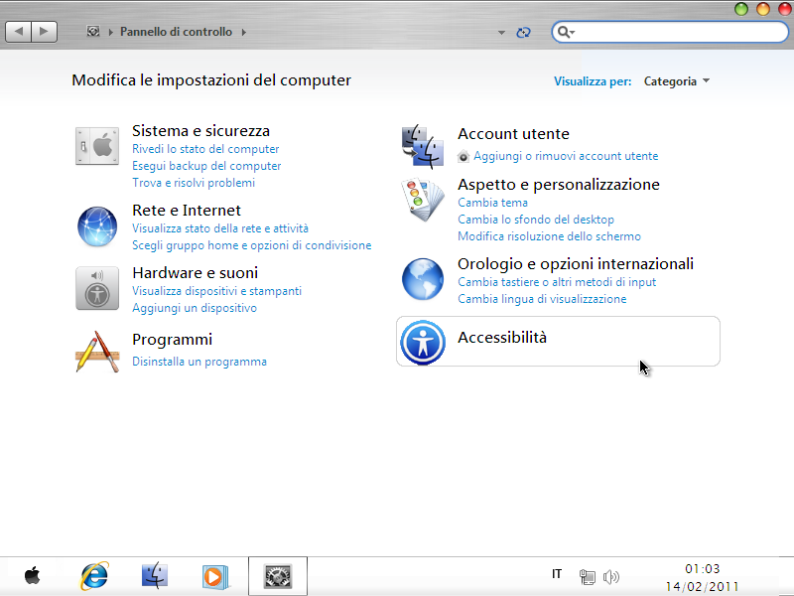794x596 pixels.
Task: Open Scegli gruppo home e opzioni di condivisione
Action: tap(252, 245)
